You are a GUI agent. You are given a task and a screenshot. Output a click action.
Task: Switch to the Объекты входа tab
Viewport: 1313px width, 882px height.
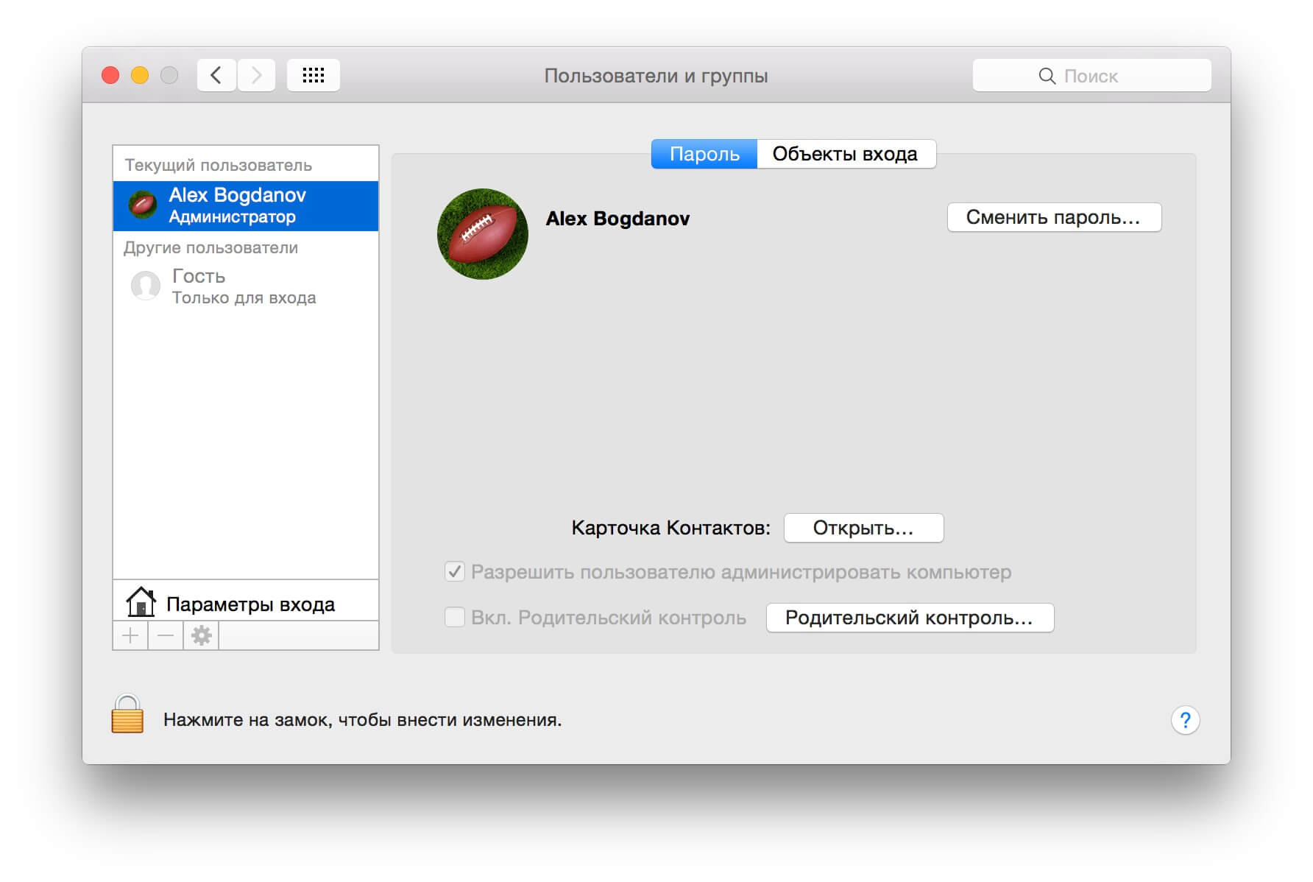point(846,154)
